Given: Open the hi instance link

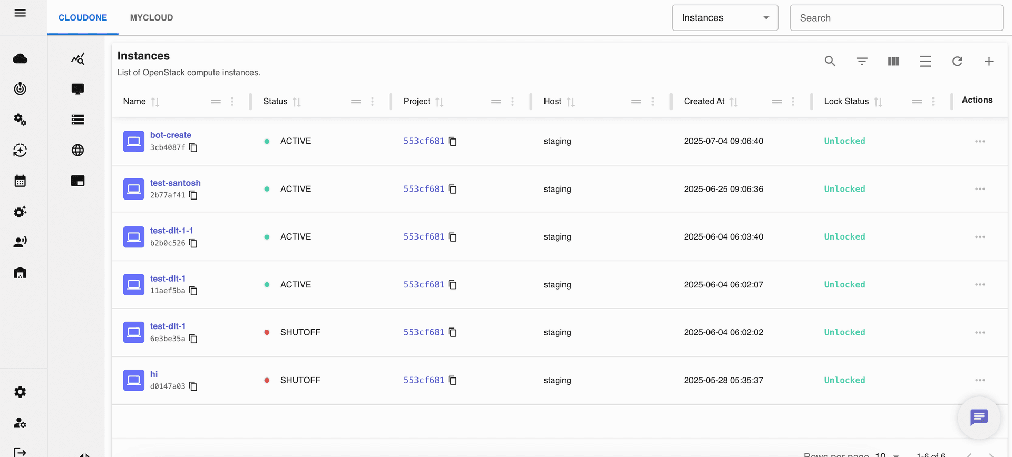Looking at the screenshot, I should tap(154, 374).
